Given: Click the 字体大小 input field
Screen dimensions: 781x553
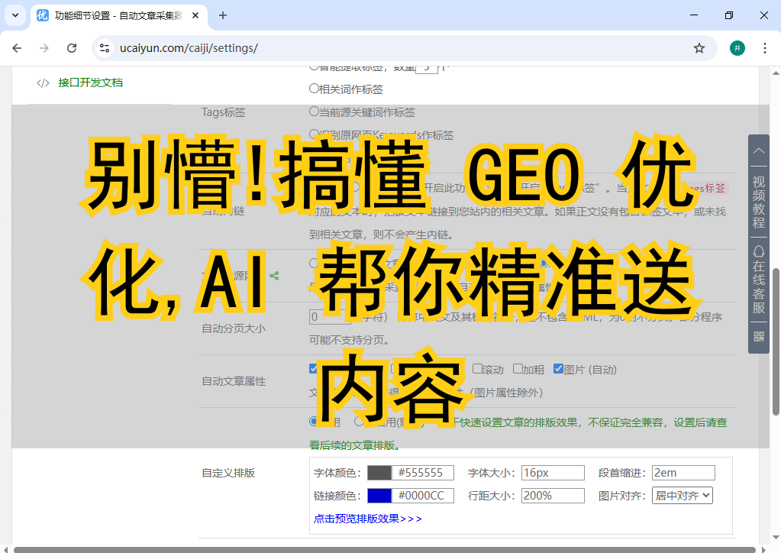Looking at the screenshot, I should 553,473.
